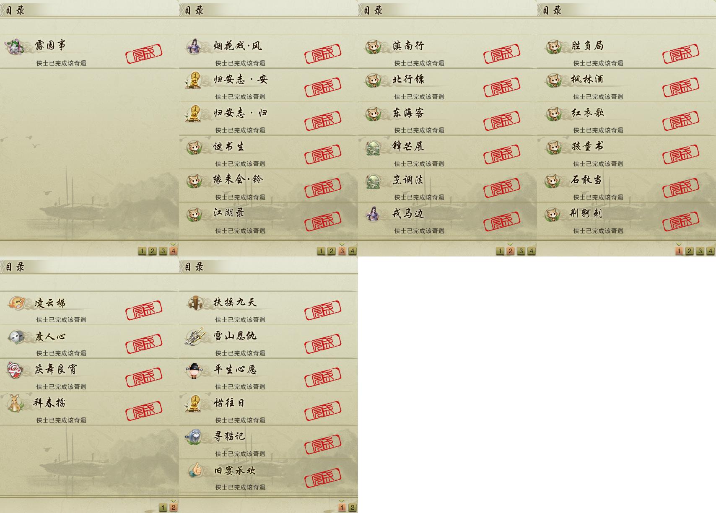716x513 pixels.
Task: Select the 扶摇九天 encounter title
Action: coord(235,302)
